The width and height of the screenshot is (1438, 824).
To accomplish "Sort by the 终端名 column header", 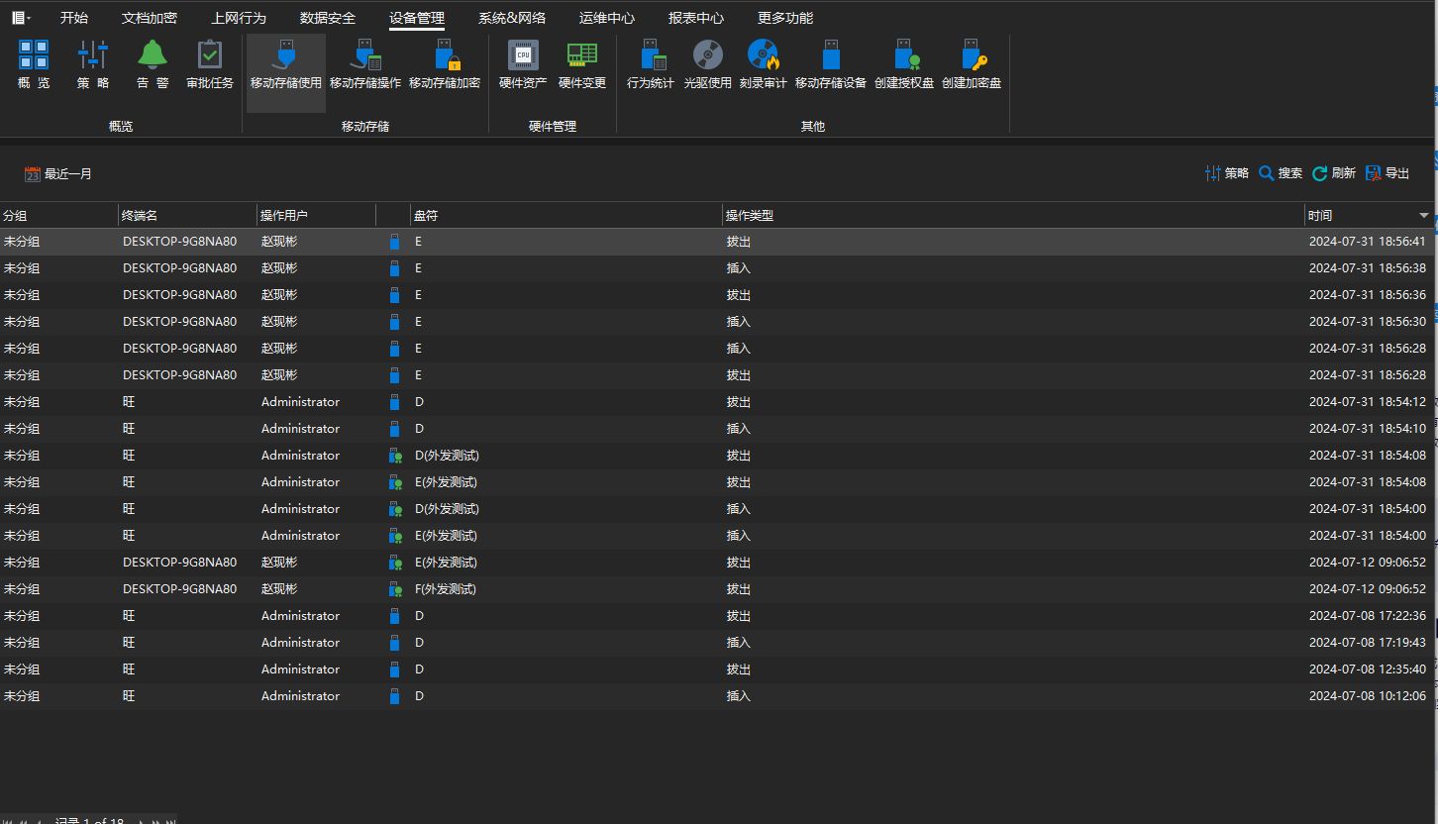I will coord(188,215).
